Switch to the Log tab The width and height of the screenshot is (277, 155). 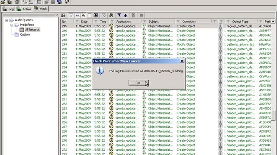[x=8, y=9]
